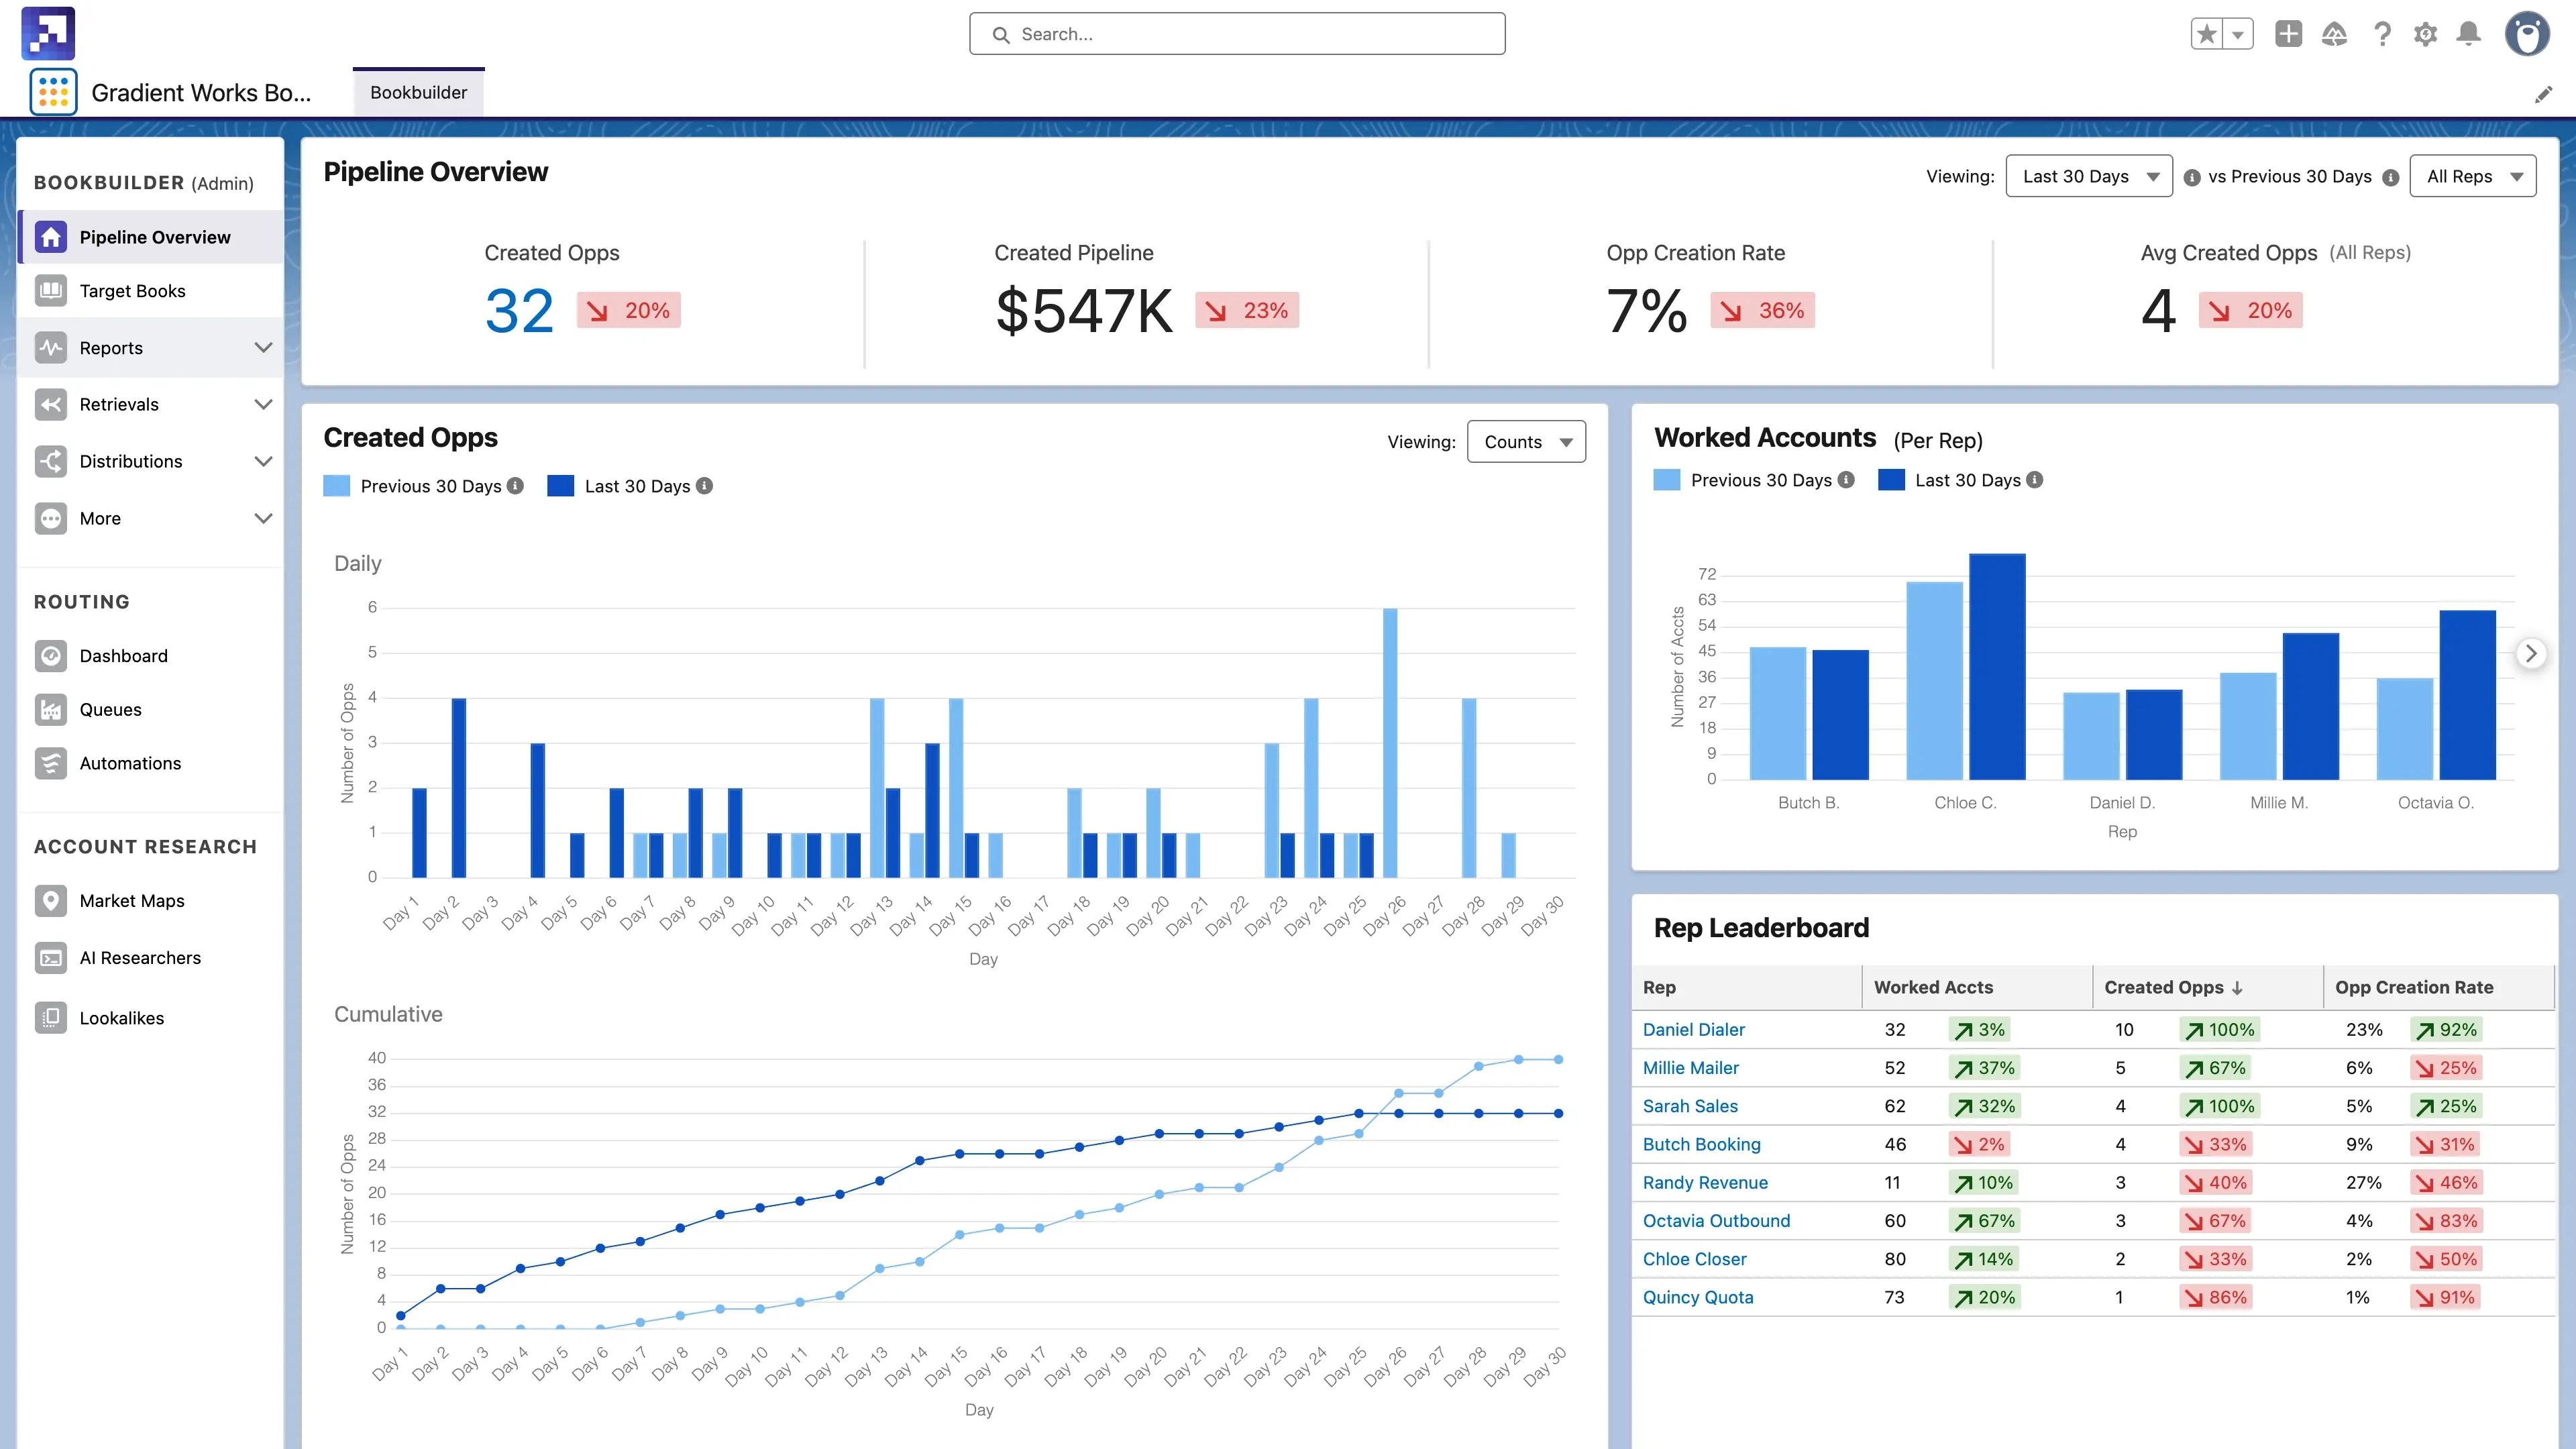The height and width of the screenshot is (1449, 2576).
Task: Open the All Reps filter dropdown
Action: click(x=2472, y=177)
